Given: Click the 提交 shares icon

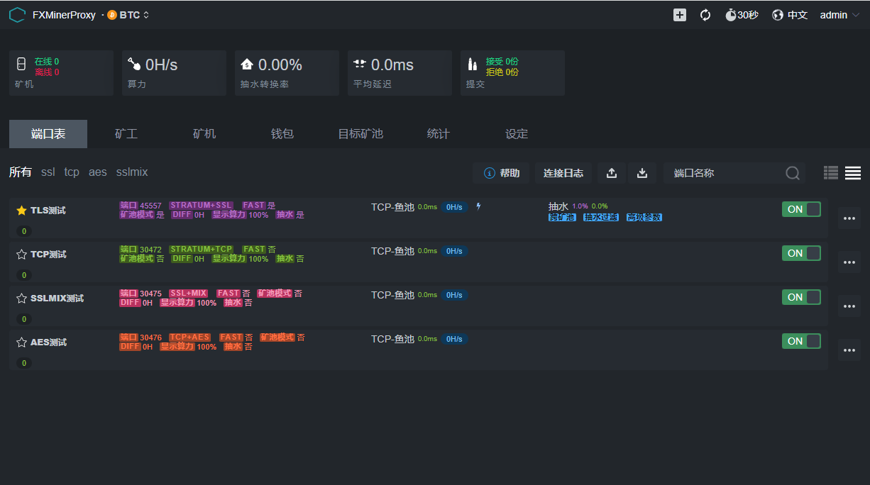Looking at the screenshot, I should pyautogui.click(x=473, y=65).
